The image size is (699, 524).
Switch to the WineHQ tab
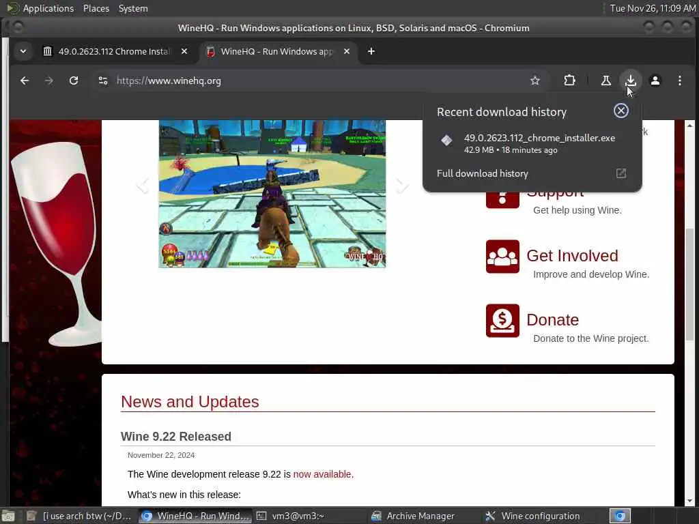pyautogui.click(x=277, y=51)
